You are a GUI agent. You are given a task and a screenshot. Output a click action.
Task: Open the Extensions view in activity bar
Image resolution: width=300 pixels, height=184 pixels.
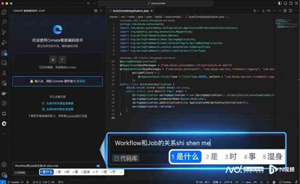4,53
